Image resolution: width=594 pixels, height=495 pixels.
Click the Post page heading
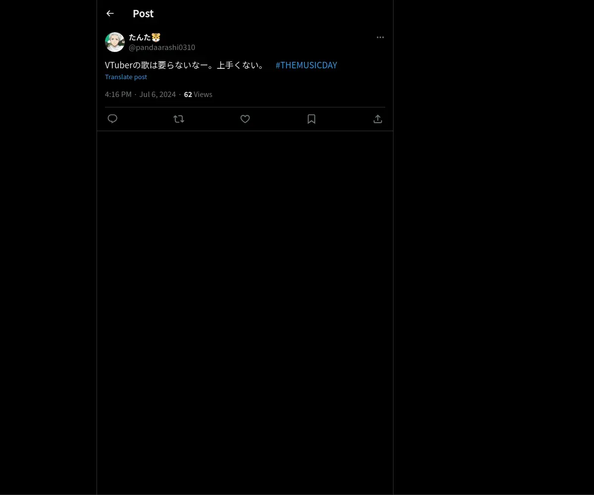(x=143, y=13)
